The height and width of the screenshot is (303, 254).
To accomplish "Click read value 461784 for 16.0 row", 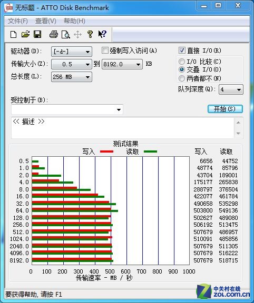I will pos(228,196).
